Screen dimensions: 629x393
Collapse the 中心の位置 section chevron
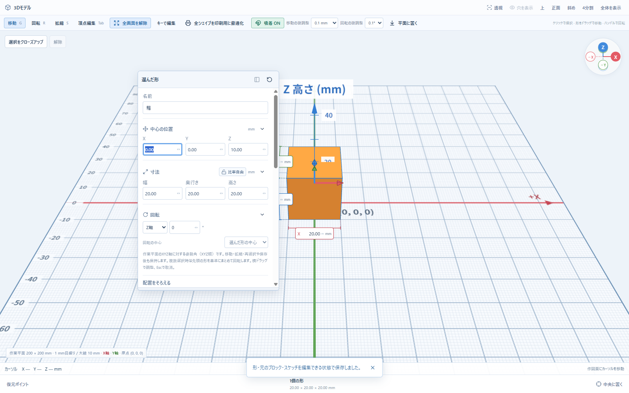coord(262,129)
